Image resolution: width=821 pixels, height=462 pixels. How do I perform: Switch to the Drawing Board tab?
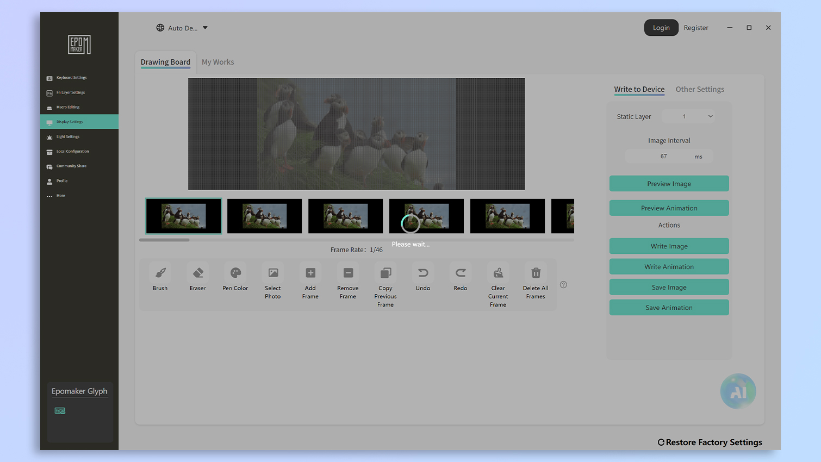tap(165, 62)
